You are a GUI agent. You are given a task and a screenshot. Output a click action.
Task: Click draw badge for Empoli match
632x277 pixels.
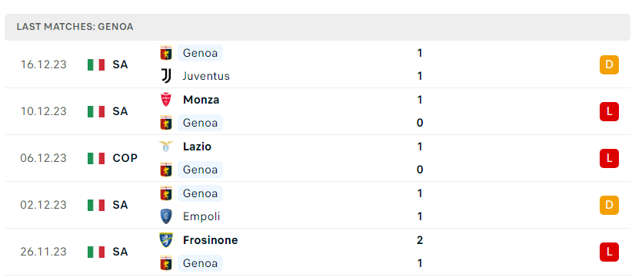(609, 205)
